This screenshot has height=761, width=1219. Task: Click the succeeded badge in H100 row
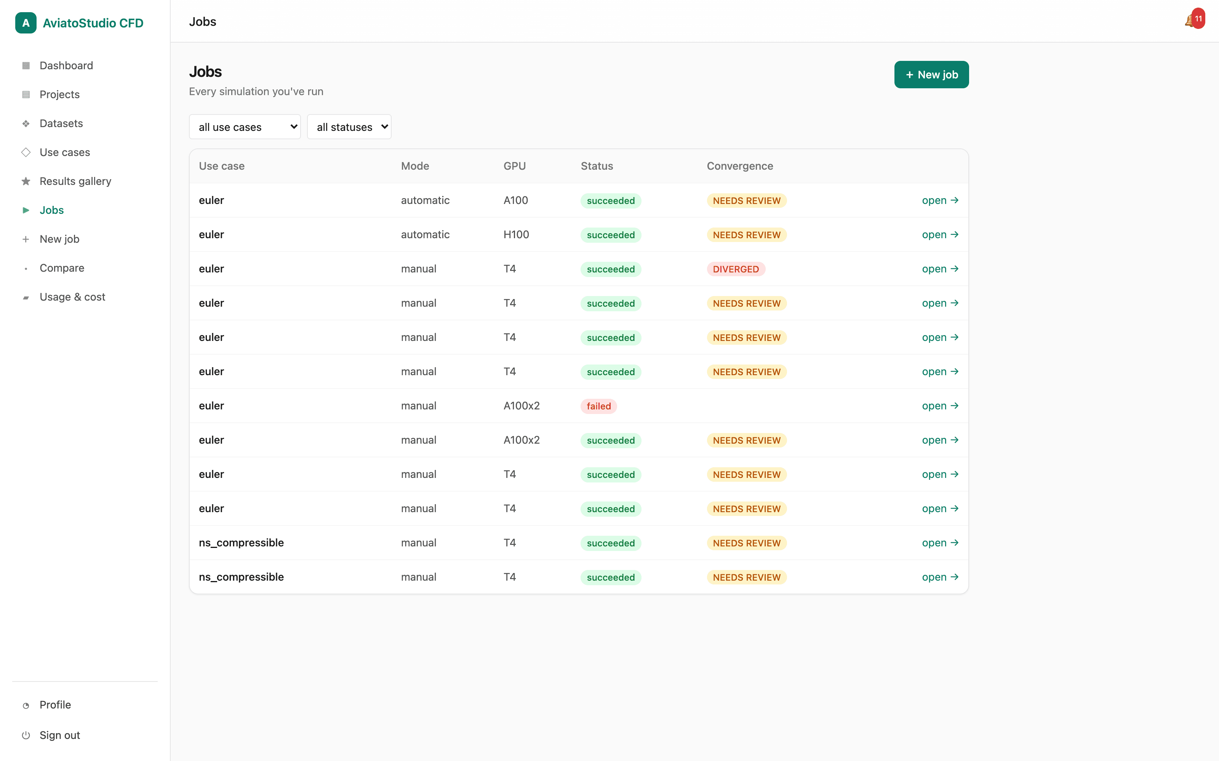click(x=611, y=235)
